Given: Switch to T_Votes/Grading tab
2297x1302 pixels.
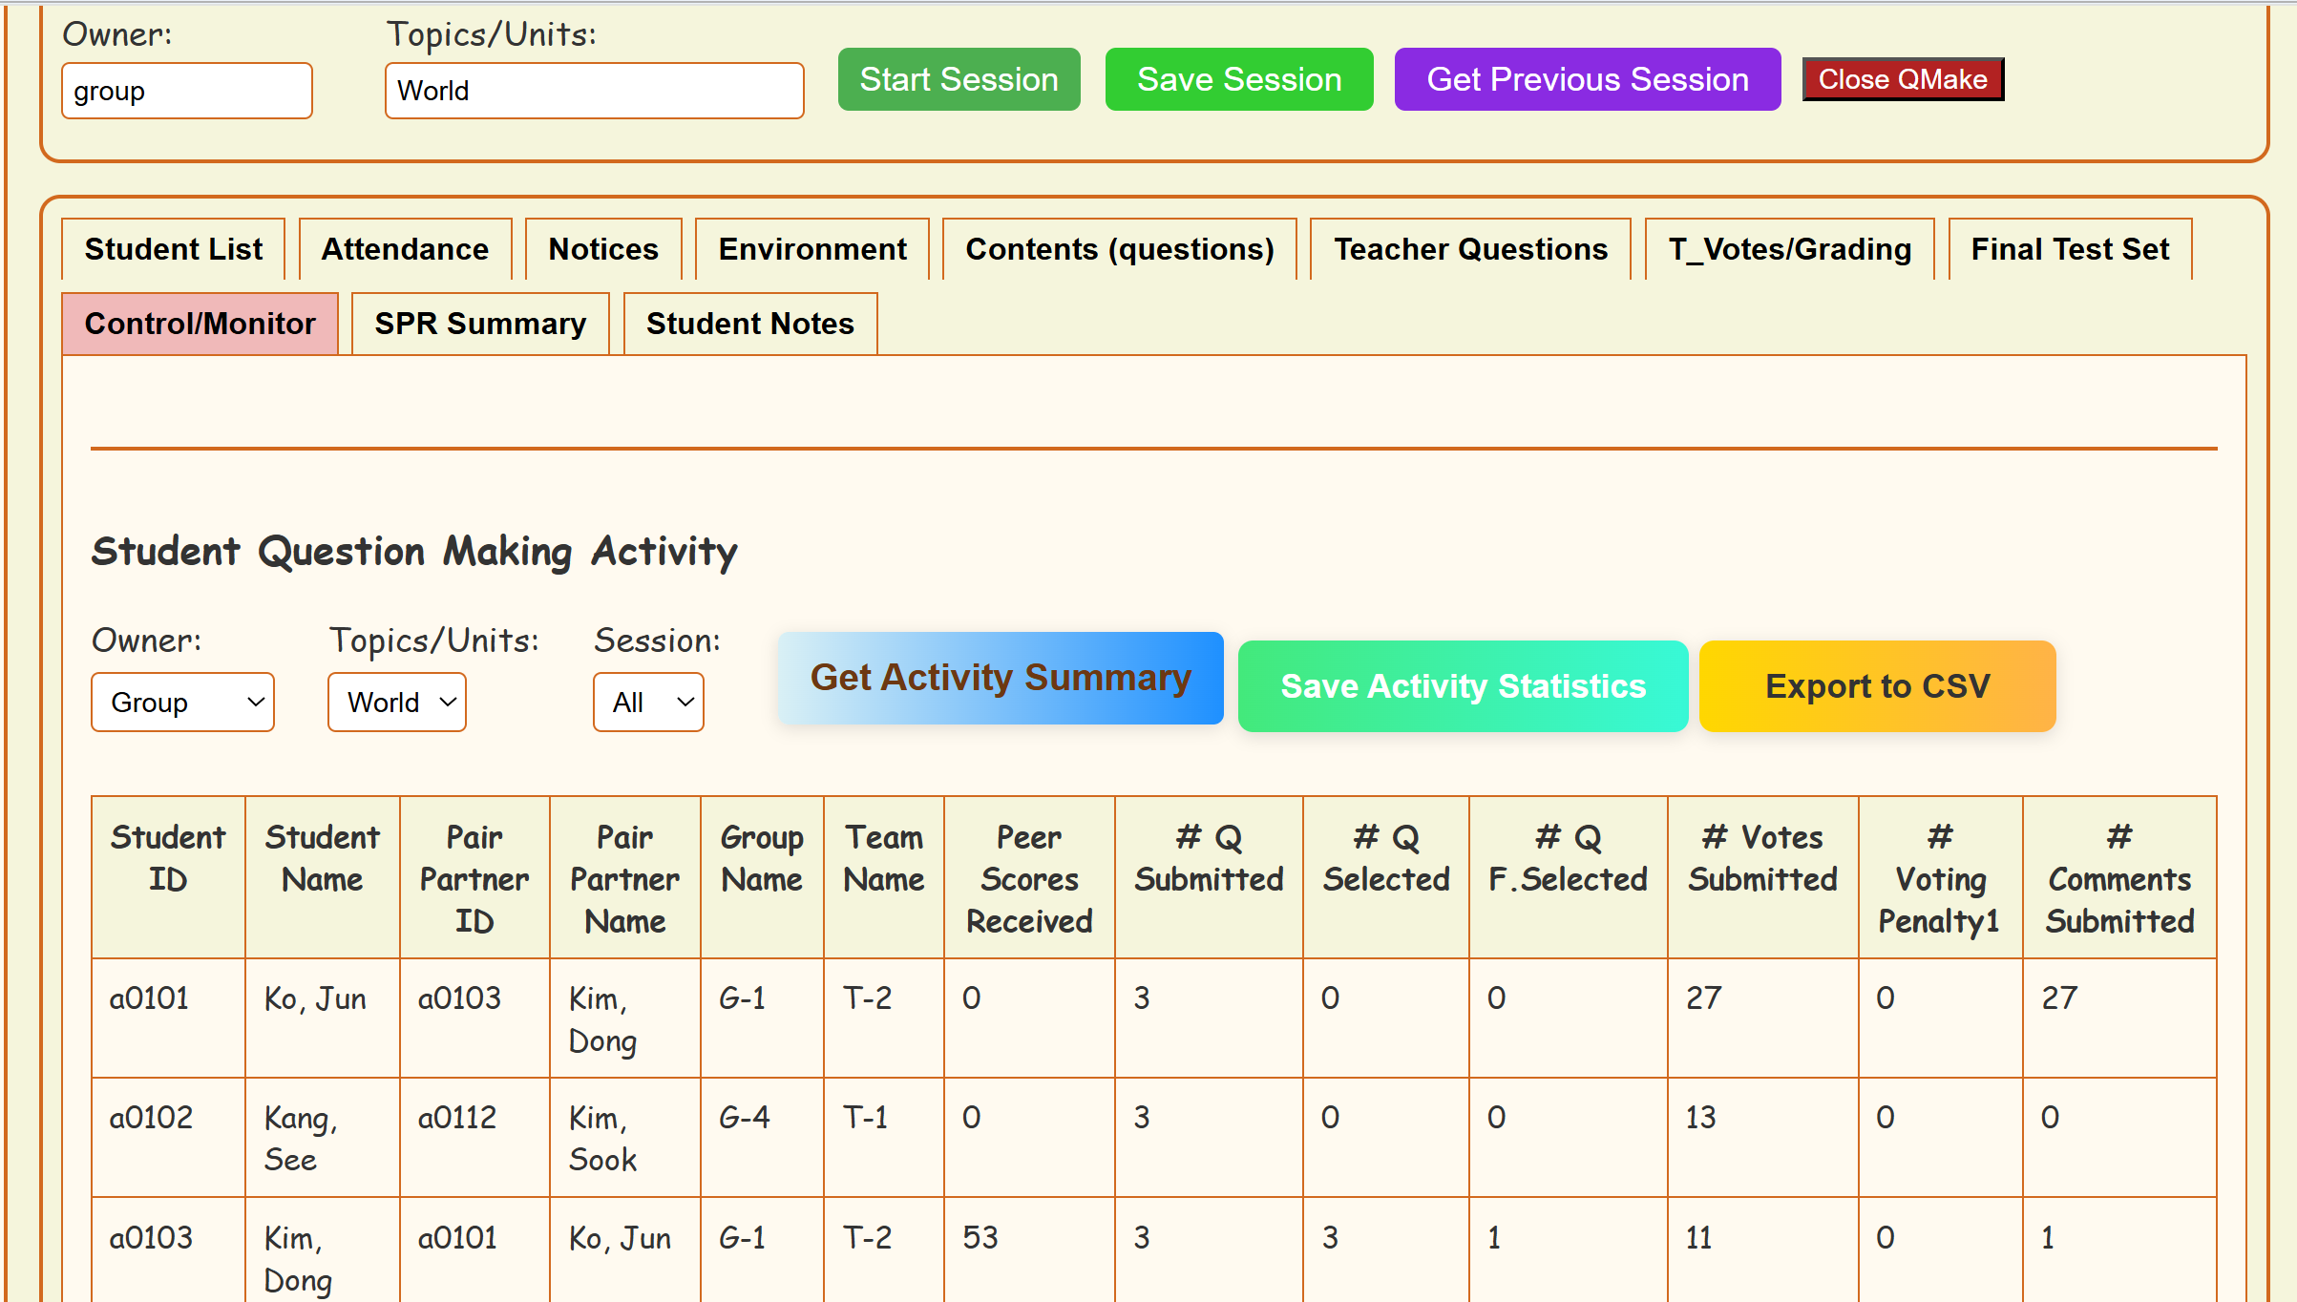Looking at the screenshot, I should tap(1789, 249).
